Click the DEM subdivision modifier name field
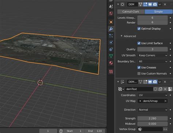Viewport: 173px width, 133px height. (132, 4)
